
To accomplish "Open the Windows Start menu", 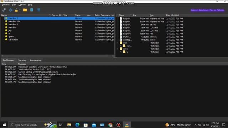I will (4, 125).
